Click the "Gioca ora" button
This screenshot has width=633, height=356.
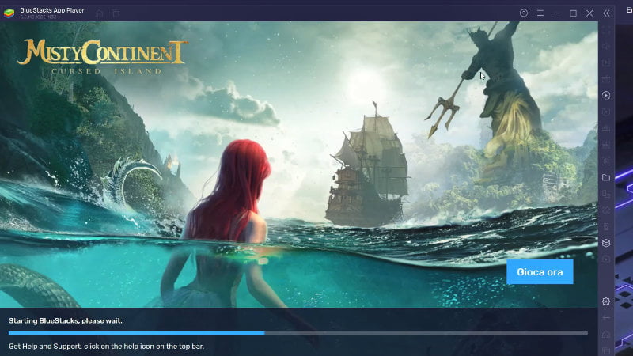pyautogui.click(x=540, y=272)
